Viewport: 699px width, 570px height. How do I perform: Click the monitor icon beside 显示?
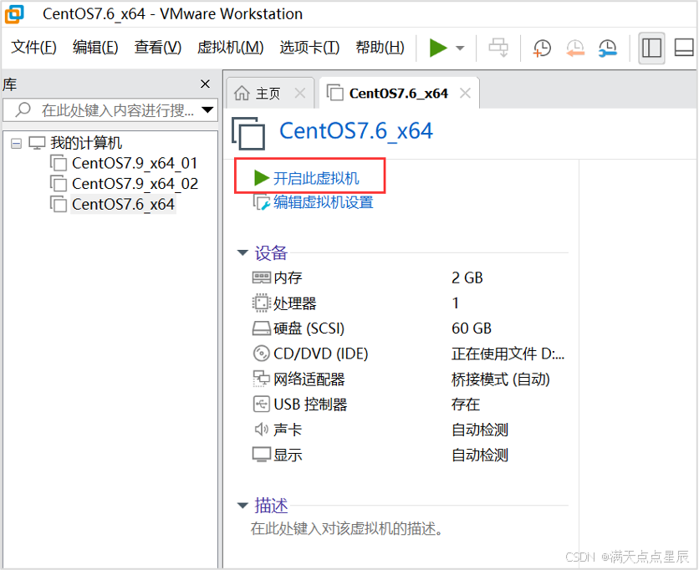(261, 455)
